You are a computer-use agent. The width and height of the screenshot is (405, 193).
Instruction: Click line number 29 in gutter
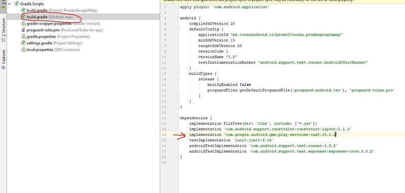pyautogui.click(x=164, y=162)
